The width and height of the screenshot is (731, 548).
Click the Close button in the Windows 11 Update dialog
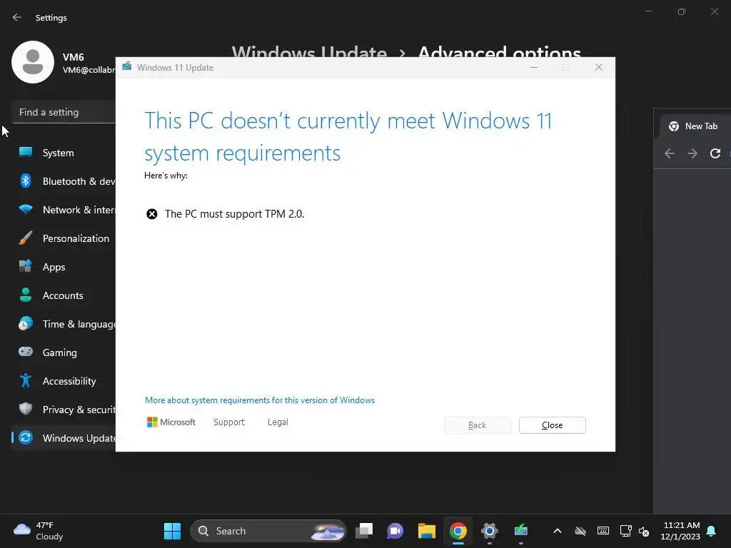coord(552,425)
